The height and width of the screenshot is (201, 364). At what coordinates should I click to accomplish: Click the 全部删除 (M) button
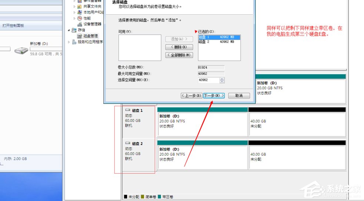coord(179,55)
